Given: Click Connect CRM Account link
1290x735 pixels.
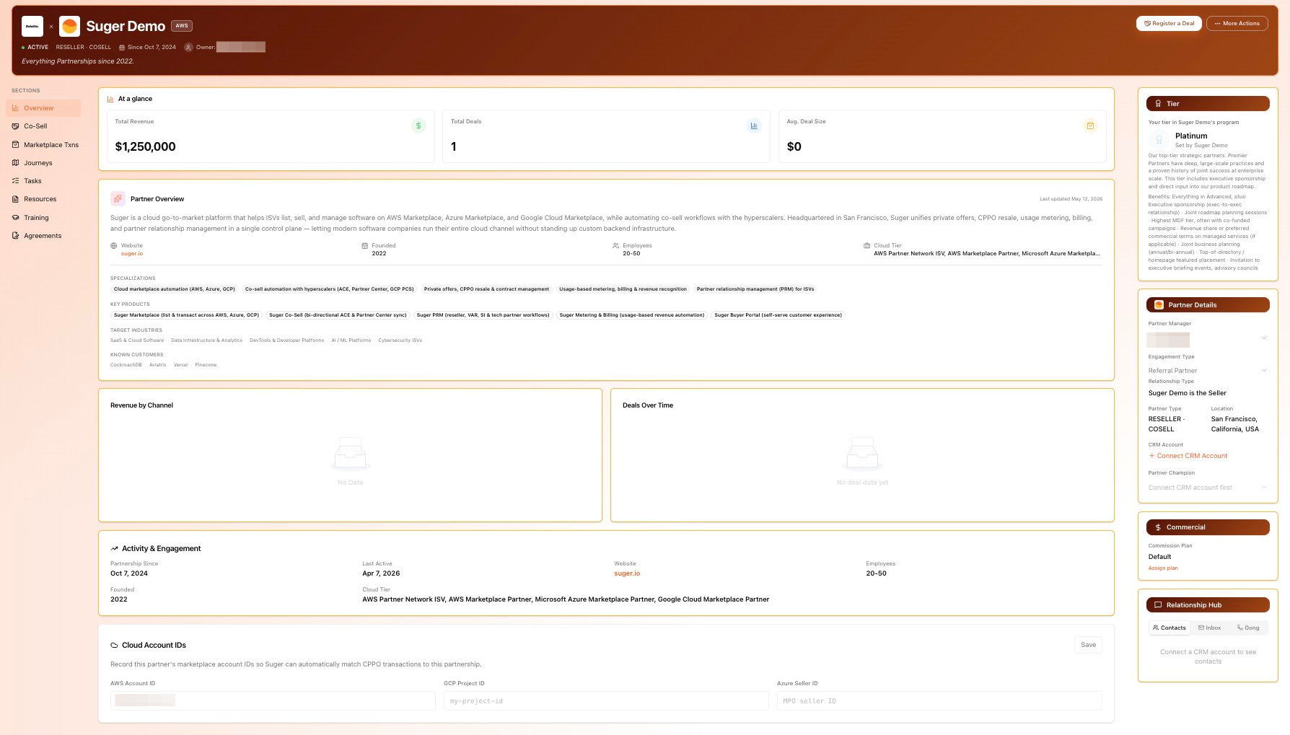Looking at the screenshot, I should tap(1188, 456).
